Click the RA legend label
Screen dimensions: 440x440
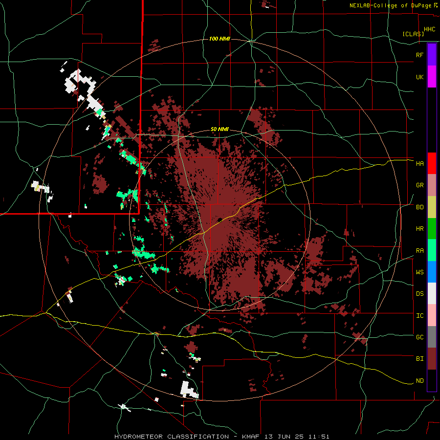419,251
